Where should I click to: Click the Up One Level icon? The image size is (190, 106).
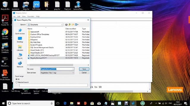[x=69, y=25]
